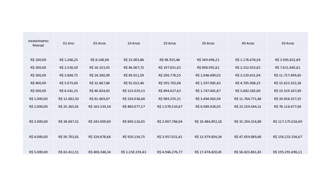Select the "01 Ano" column header
Screen dimensions: 331x186
pos(69,43)
